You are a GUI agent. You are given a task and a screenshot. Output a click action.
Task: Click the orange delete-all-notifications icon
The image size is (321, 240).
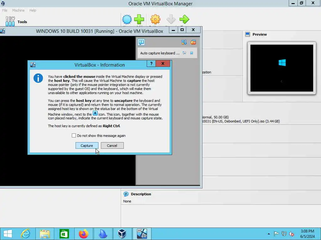pyautogui.click(x=193, y=42)
